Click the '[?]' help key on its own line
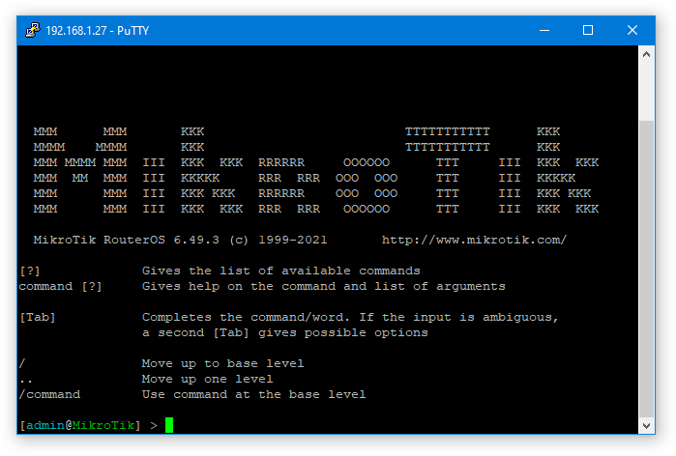676x456 pixels. click(x=30, y=271)
